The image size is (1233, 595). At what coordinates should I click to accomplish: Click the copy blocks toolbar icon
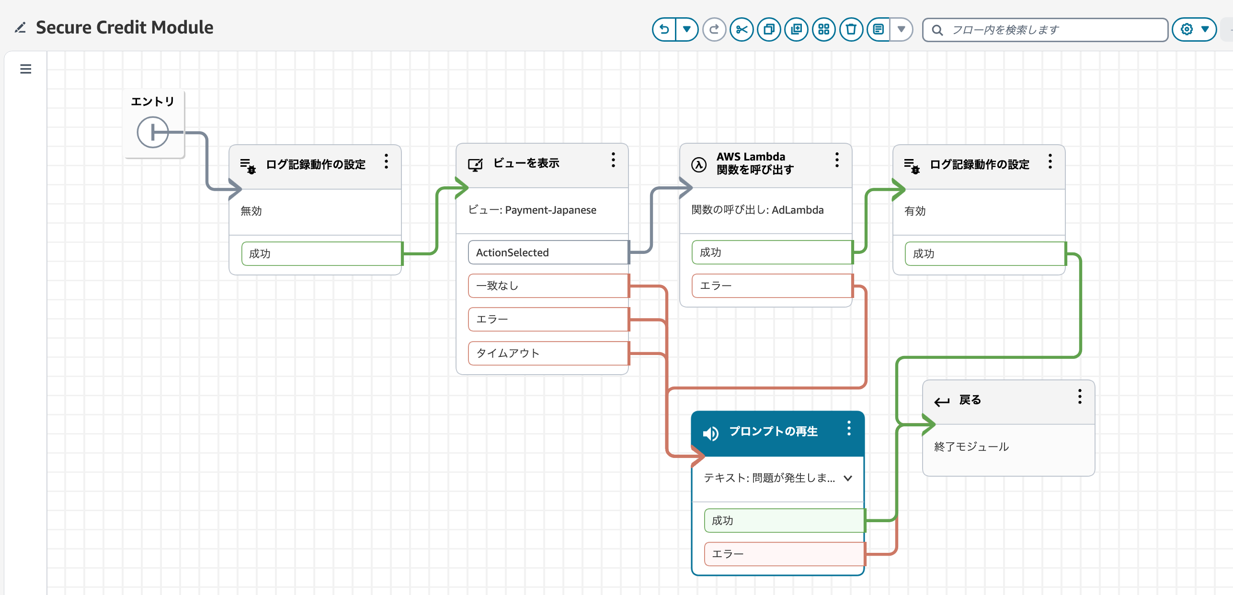tap(769, 30)
